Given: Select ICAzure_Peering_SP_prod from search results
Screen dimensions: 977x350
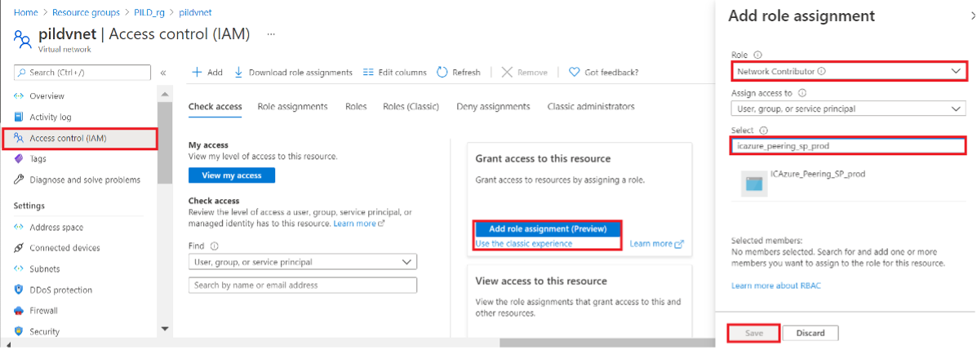Looking at the screenshot, I should [817, 175].
